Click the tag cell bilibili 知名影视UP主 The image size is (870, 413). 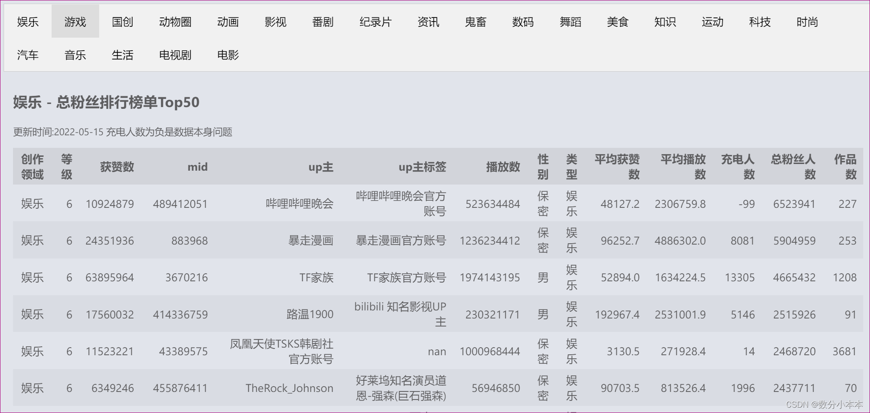(x=400, y=314)
